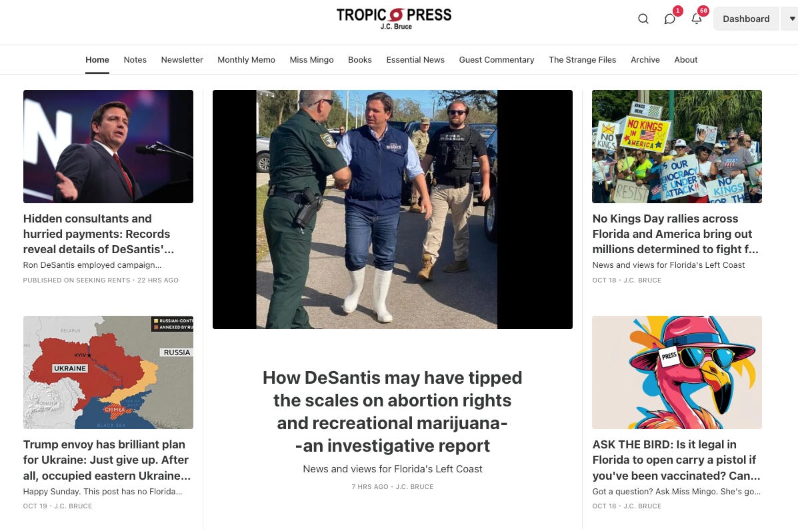Switch to the Notes tab
Viewport: 798px width, 531px height.
135,59
